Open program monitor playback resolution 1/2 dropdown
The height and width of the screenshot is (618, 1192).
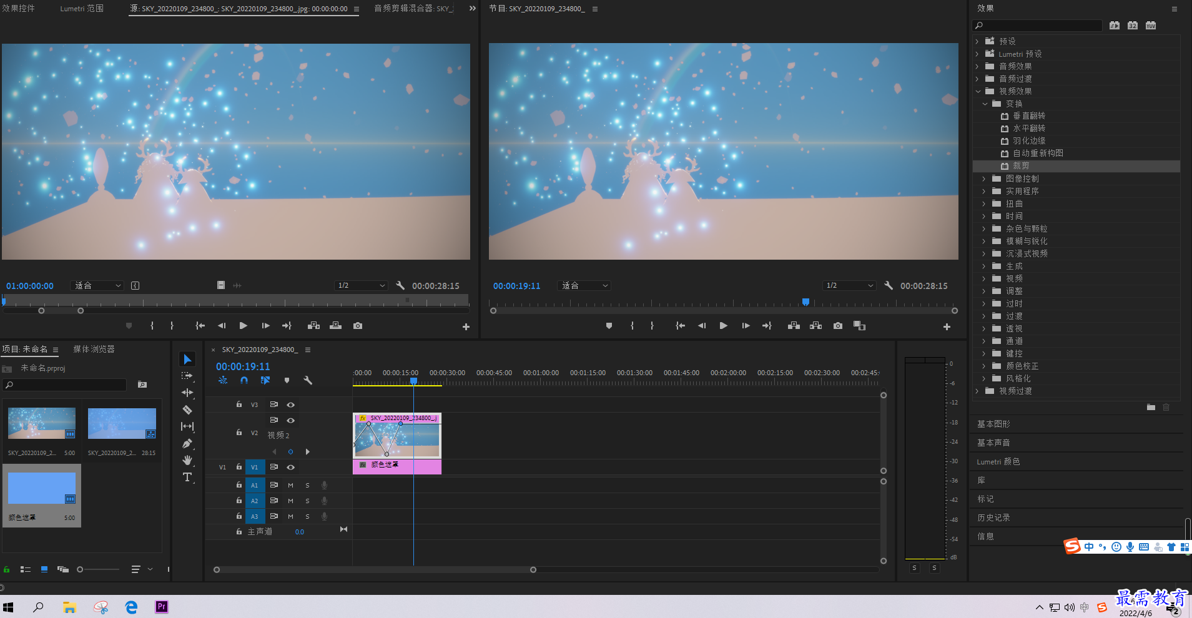click(x=849, y=285)
